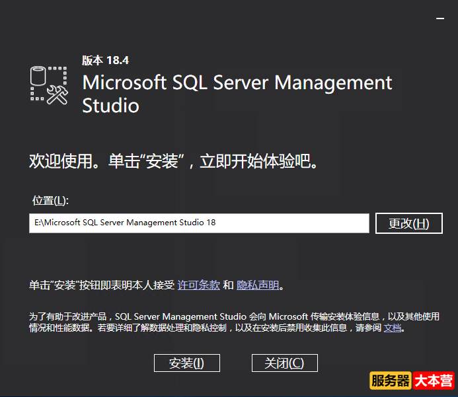Click the 安装(I) install button
This screenshot has height=397, width=458.
[187, 363]
